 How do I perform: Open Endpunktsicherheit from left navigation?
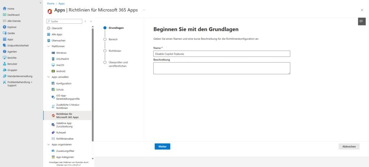(18, 46)
